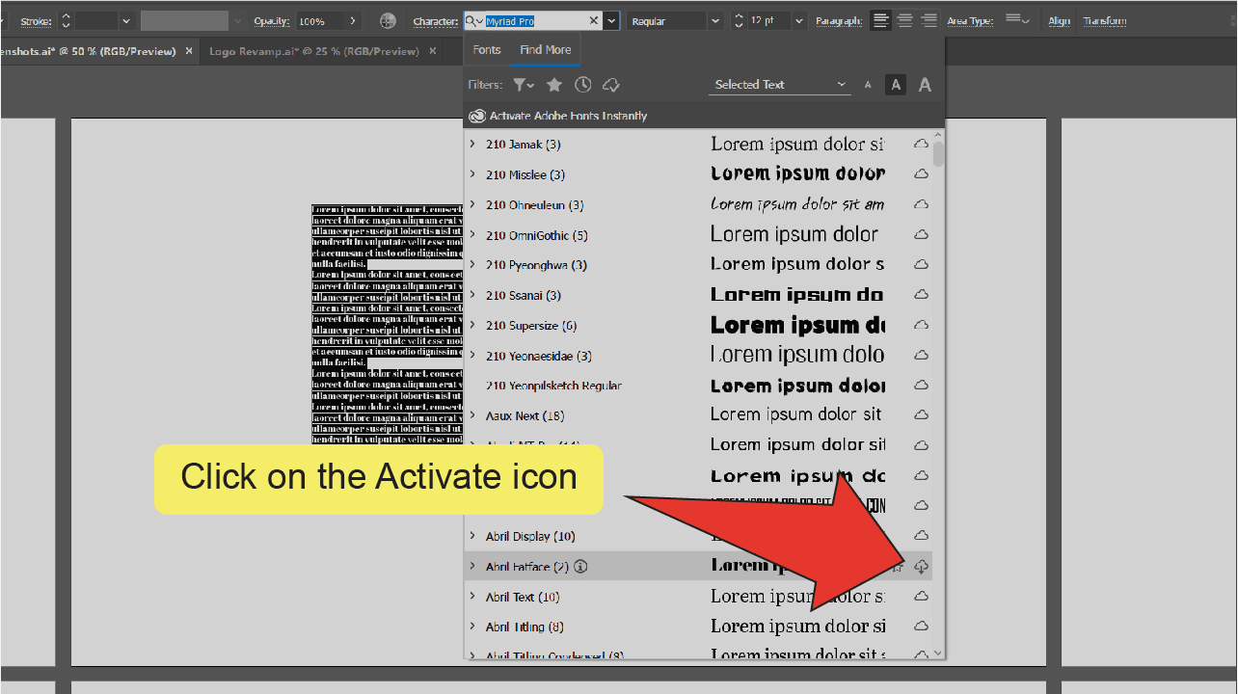This screenshot has width=1238, height=694.
Task: Toggle the activated fonts cloud filter
Action: [609, 85]
